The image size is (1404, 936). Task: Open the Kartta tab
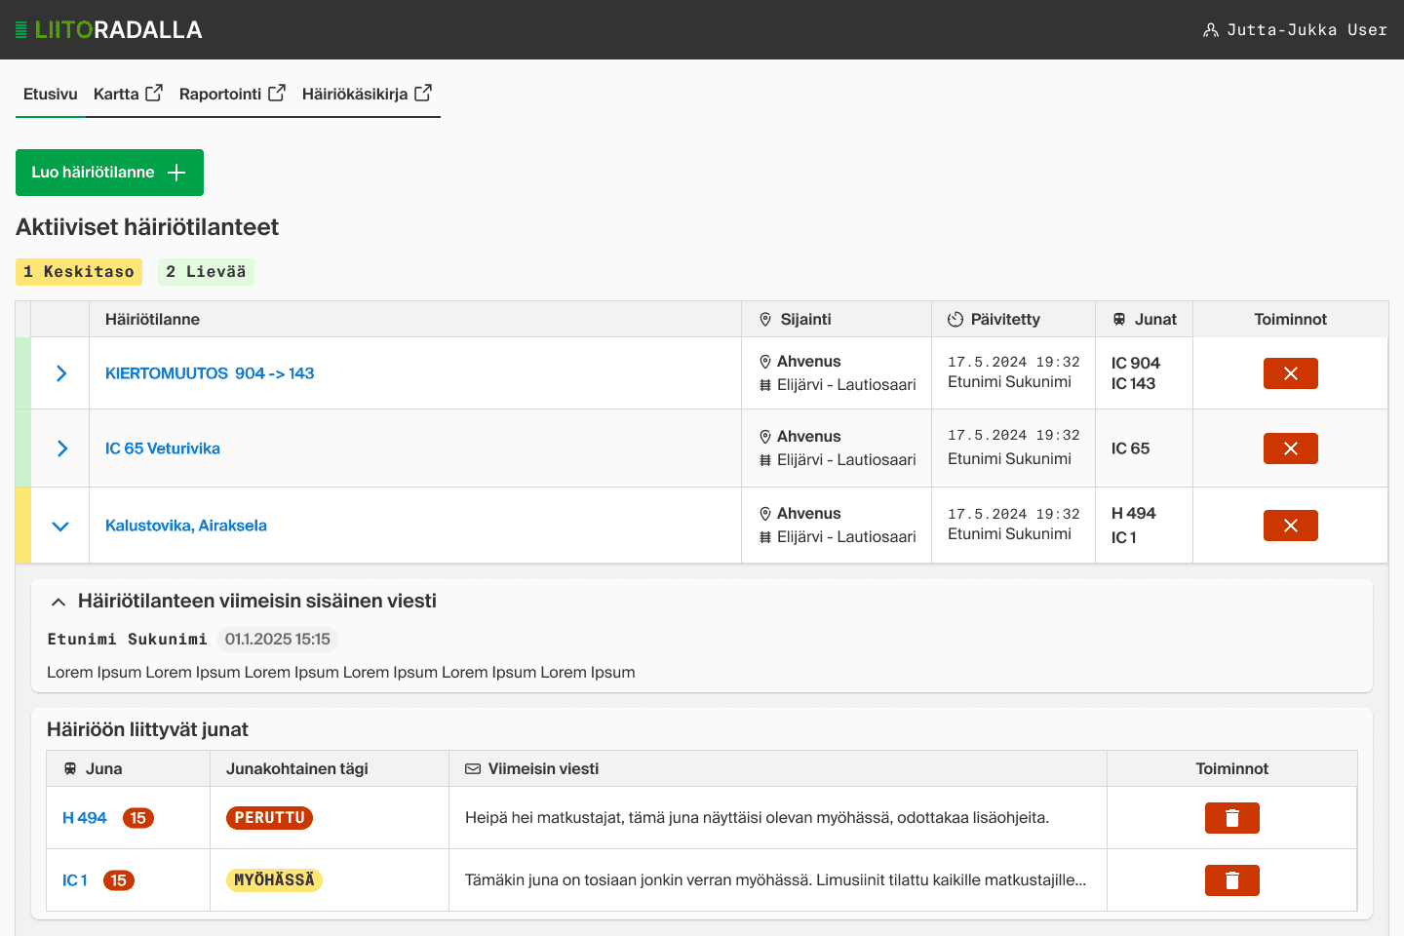pos(128,94)
